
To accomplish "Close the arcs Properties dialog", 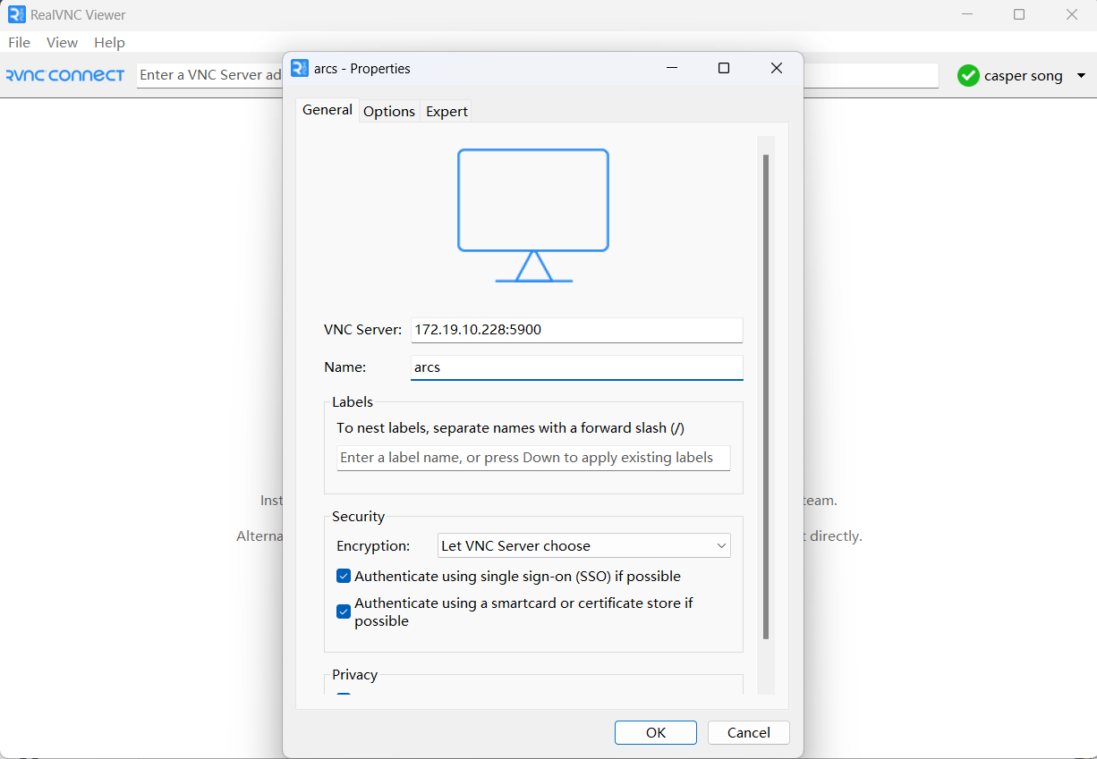I will (777, 68).
